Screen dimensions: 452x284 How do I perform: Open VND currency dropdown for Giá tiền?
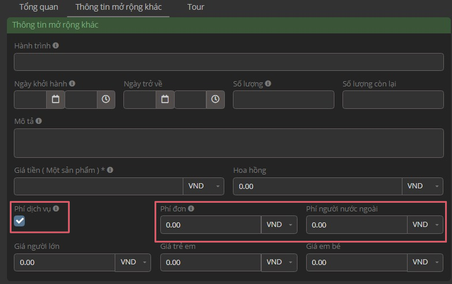click(203, 186)
